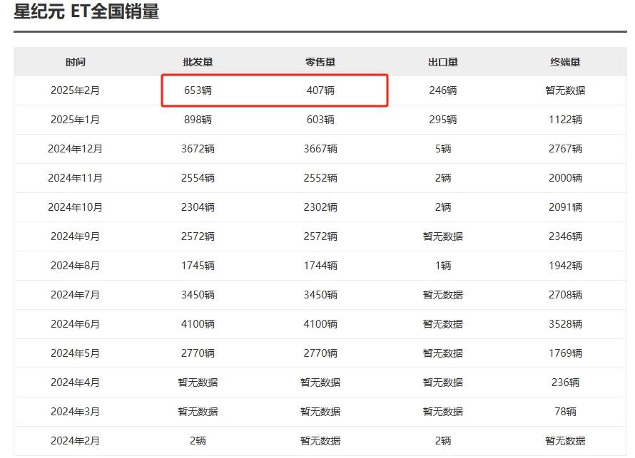This screenshot has width=635, height=458.
Task: Click retail value 2302辆
Action: [320, 207]
